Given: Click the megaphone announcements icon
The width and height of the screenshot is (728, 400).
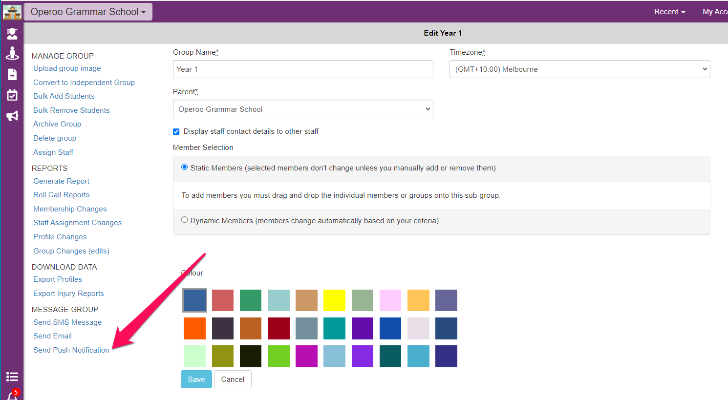Looking at the screenshot, I should [x=12, y=116].
